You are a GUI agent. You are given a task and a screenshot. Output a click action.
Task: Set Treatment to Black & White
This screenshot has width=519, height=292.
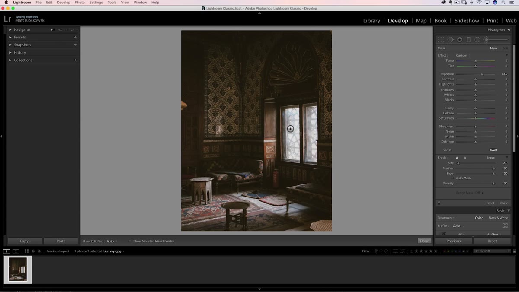(x=498, y=218)
